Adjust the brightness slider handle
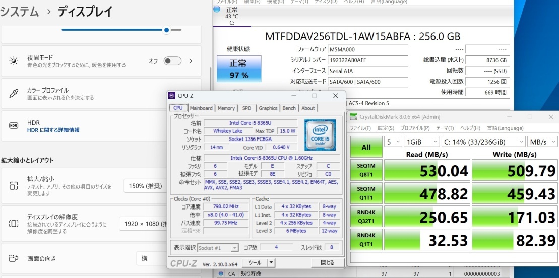 click(166, 30)
